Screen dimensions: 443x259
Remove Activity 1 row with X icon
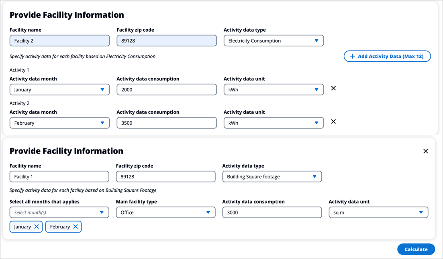point(333,88)
